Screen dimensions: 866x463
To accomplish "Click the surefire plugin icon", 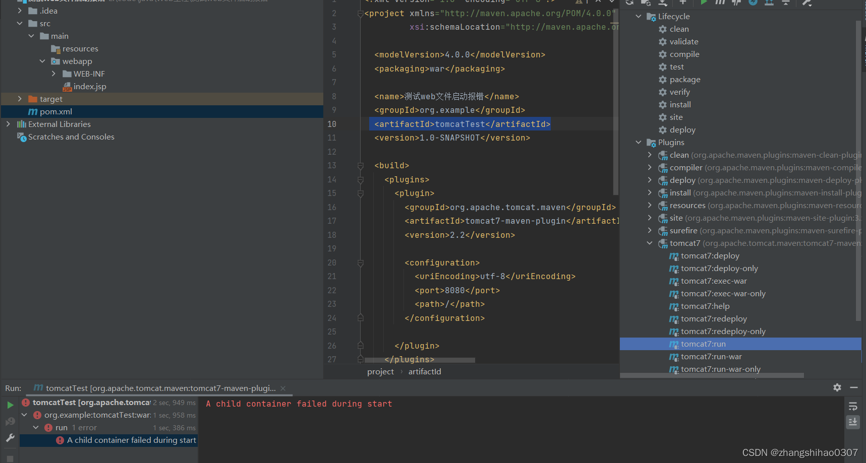I will [x=663, y=231].
